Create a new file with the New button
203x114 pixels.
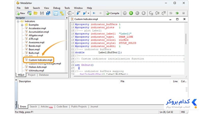pyautogui.click(x=21, y=13)
